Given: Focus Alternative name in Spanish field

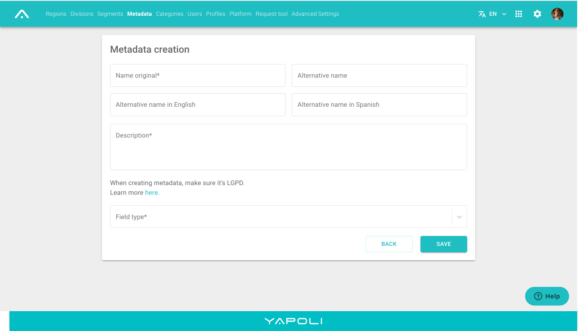Looking at the screenshot, I should point(379,104).
